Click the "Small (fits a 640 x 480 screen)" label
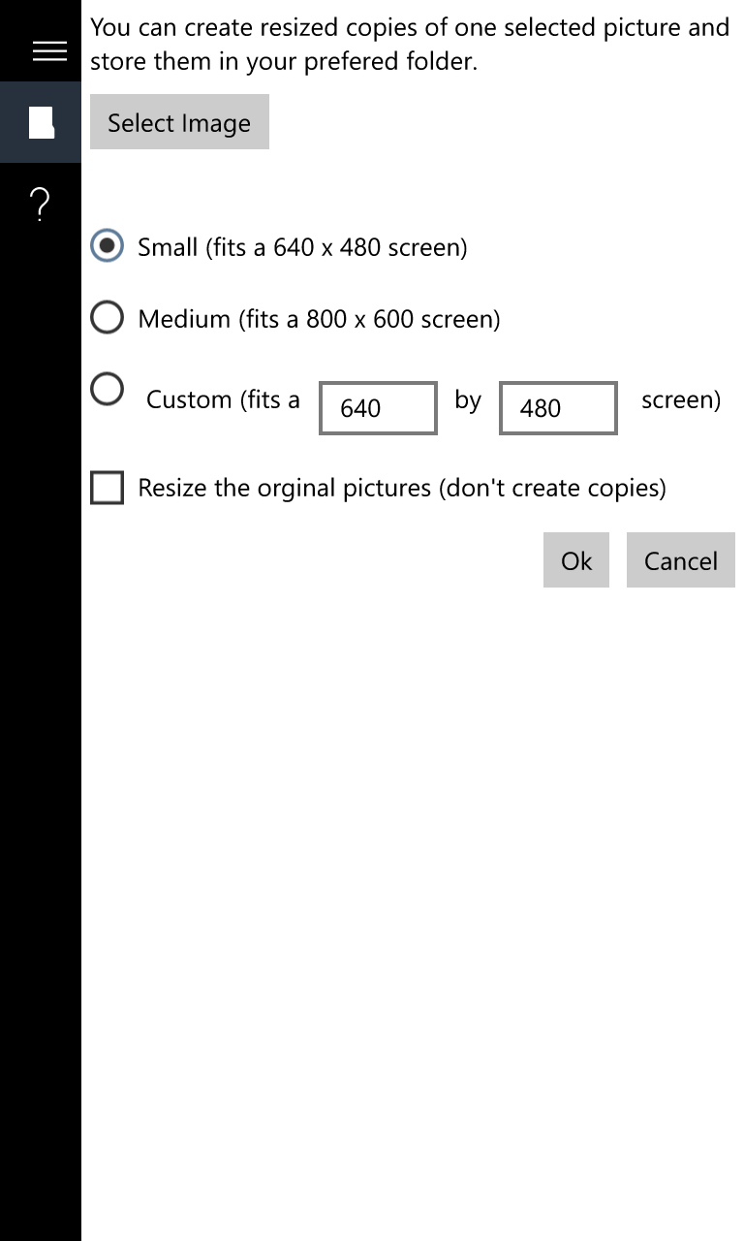 point(302,247)
